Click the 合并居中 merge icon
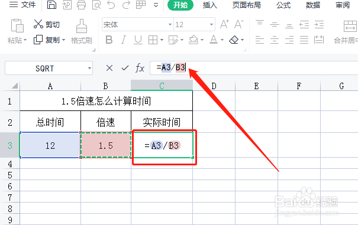Viewport: 358px width, 225px height. click(350, 26)
